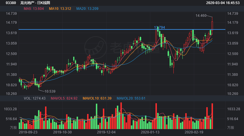Click the MAVOL10: 631.39 label
Screen dimensions: 244x136
pyautogui.click(x=97, y=98)
